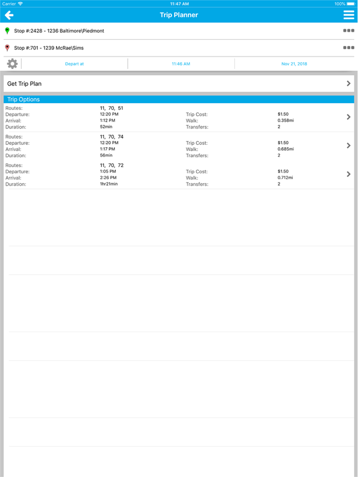Image resolution: width=358 pixels, height=477 pixels.
Task: Change the 11:46 AM departure time
Action: tap(181, 64)
